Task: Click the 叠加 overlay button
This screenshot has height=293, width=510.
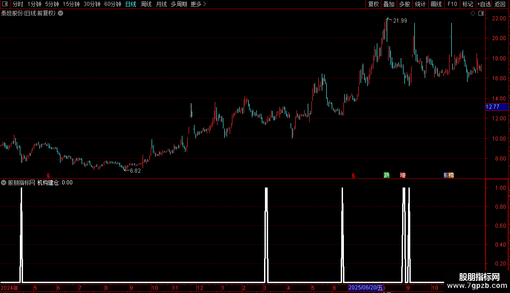Action: [389, 4]
